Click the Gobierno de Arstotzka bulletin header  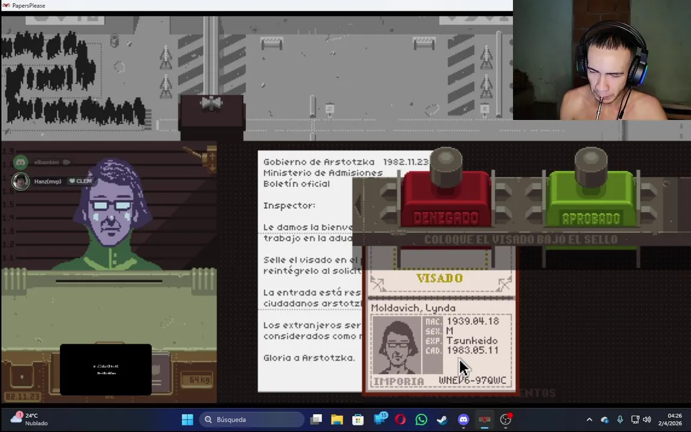[x=319, y=162]
